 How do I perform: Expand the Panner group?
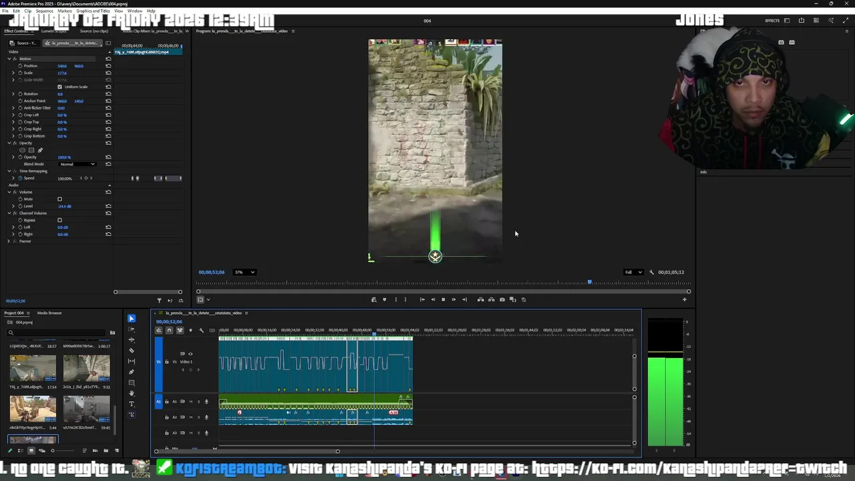9,241
